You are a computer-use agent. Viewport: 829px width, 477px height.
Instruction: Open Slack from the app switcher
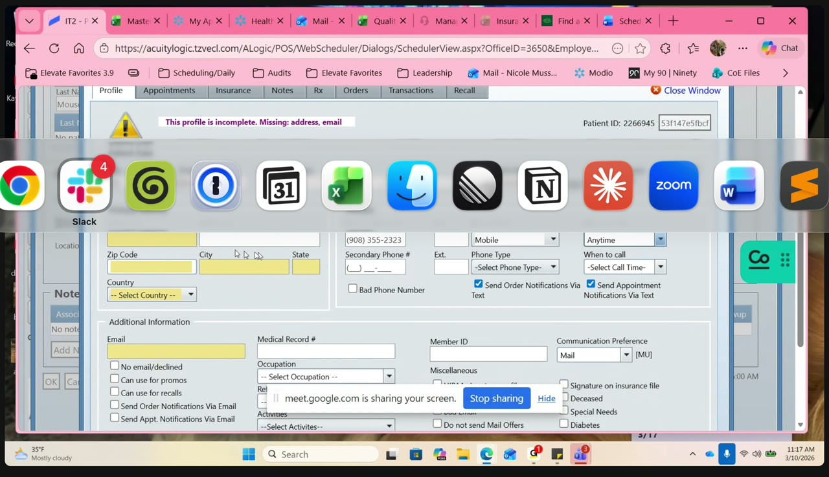pos(85,186)
